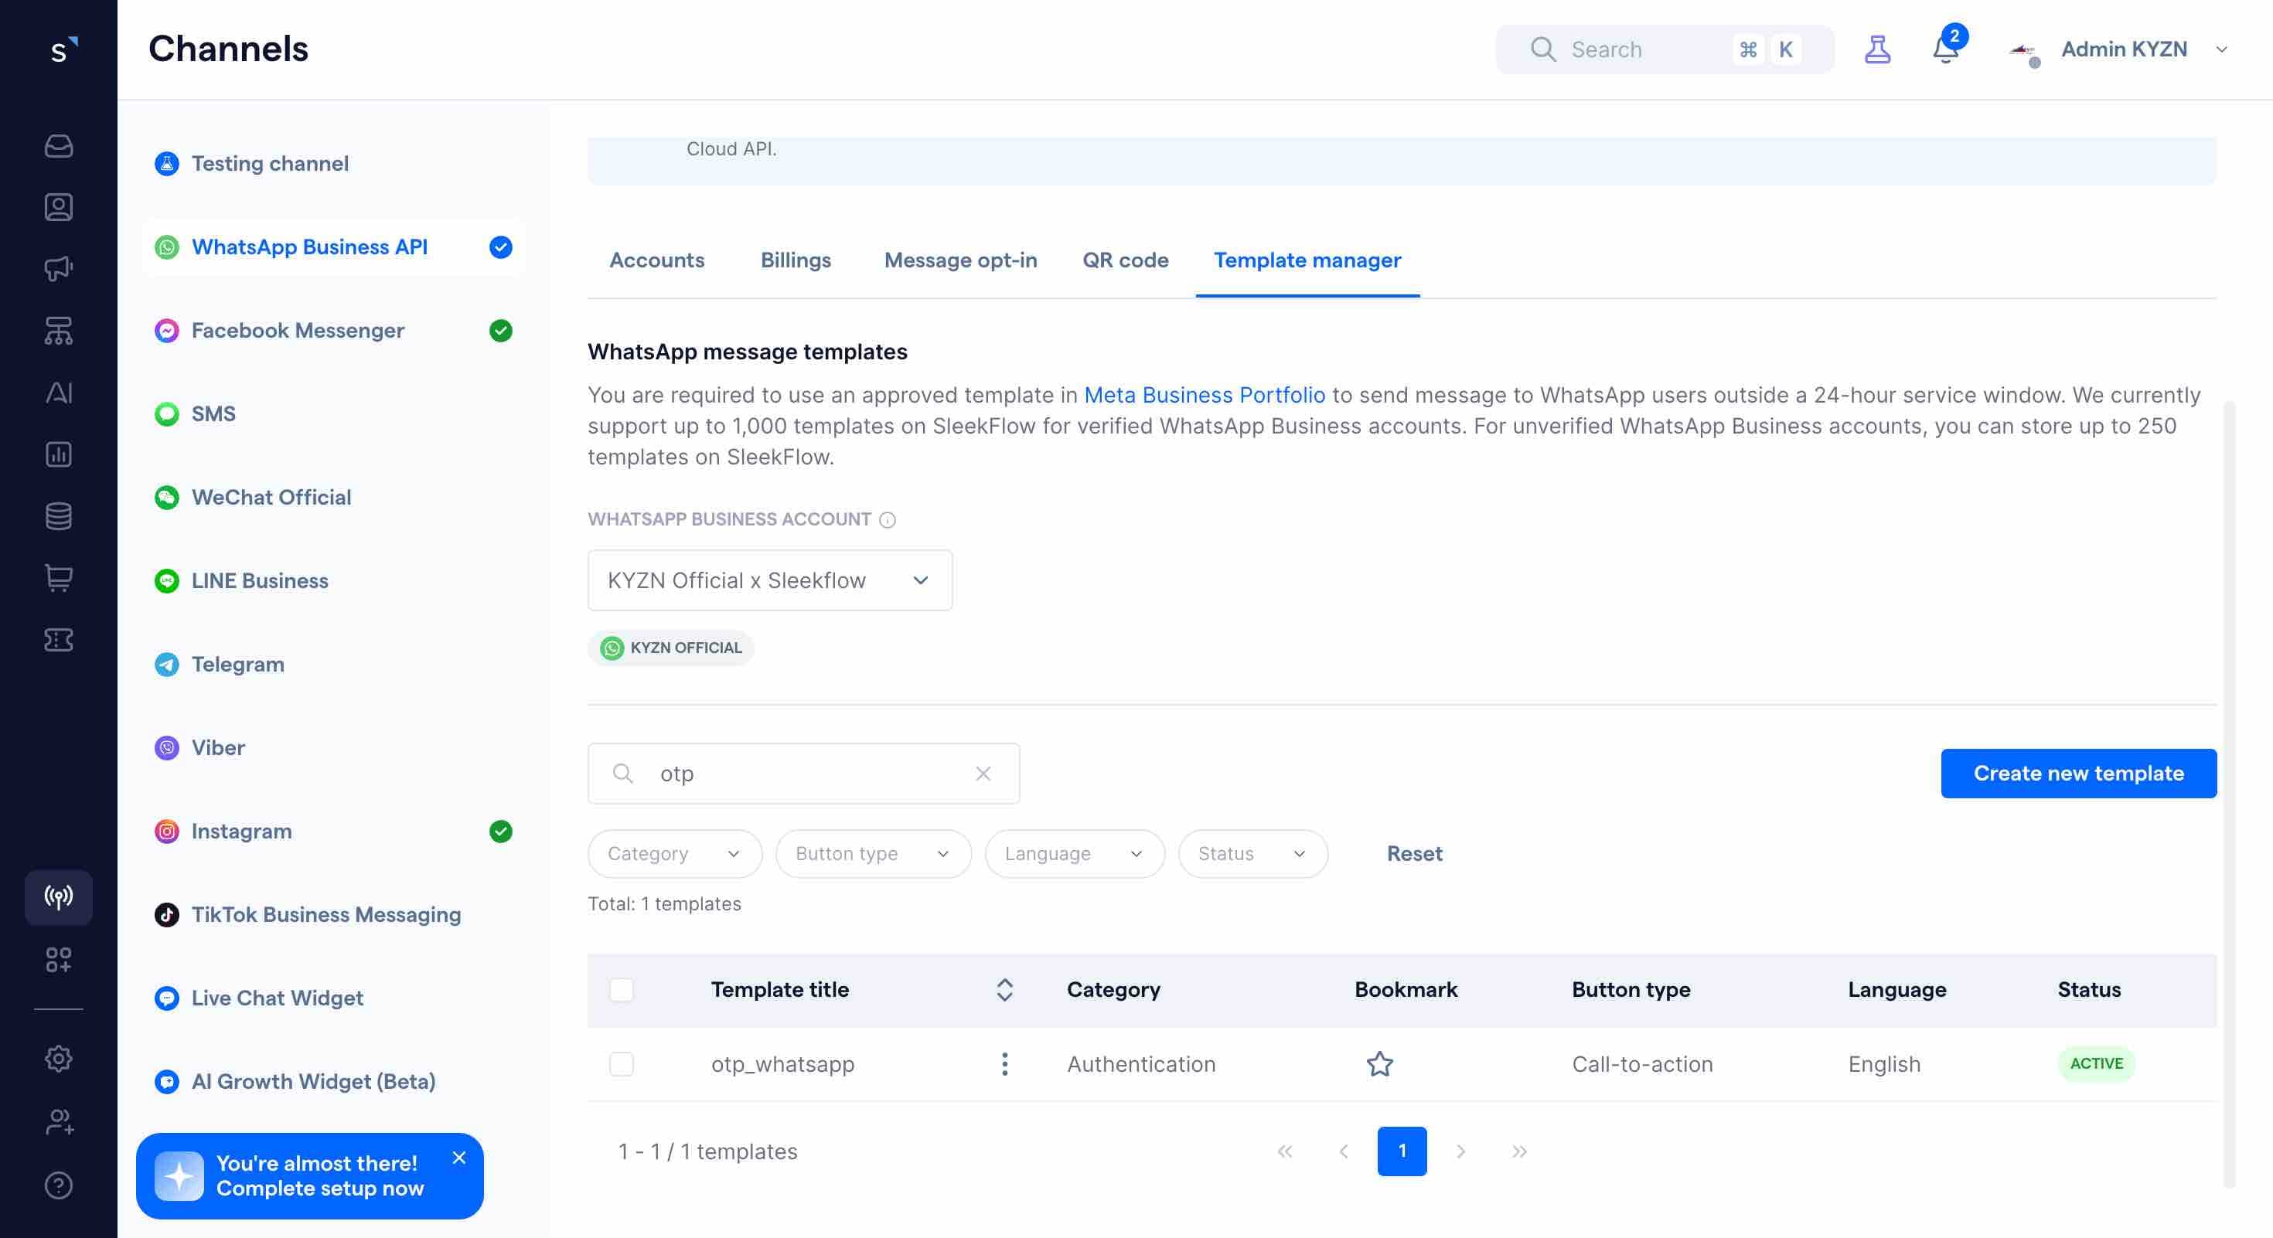Screen dimensions: 2273x1238
Task: Check the select-all templates checkbox
Action: (x=621, y=989)
